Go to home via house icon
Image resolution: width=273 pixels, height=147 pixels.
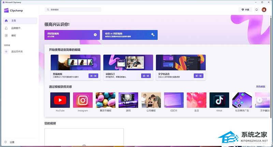coord(6,21)
